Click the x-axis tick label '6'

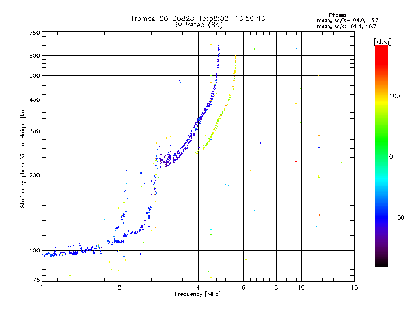point(243,287)
